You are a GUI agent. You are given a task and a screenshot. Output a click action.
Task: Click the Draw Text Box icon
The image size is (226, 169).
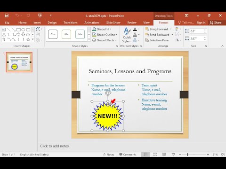38,35
